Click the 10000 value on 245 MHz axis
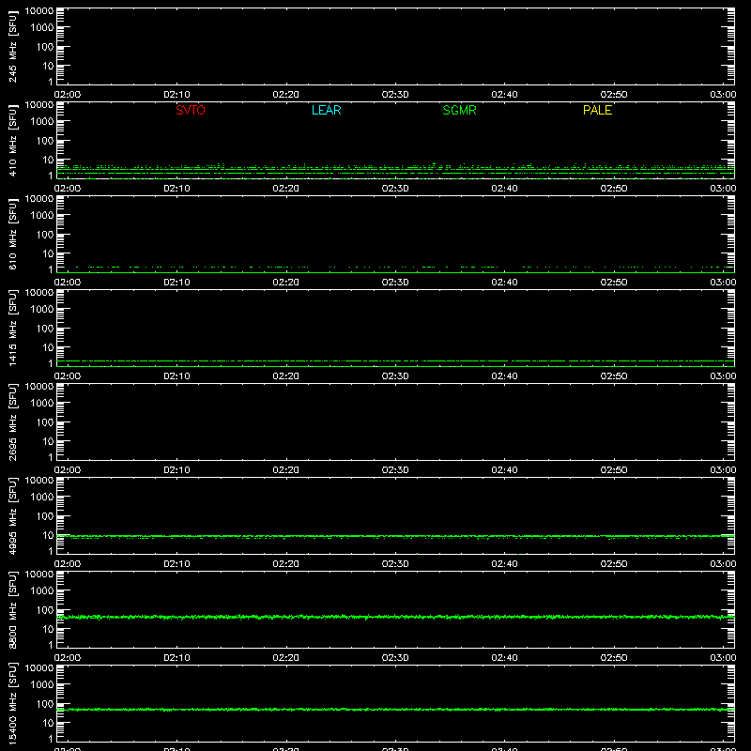The height and width of the screenshot is (751, 751). point(39,11)
